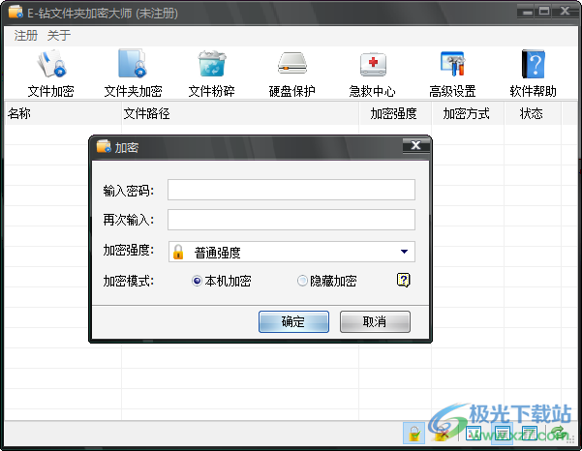This screenshot has width=582, height=451.
Task: Click the yellow lock icon in 加密强度 combo box
Action: pyautogui.click(x=178, y=252)
